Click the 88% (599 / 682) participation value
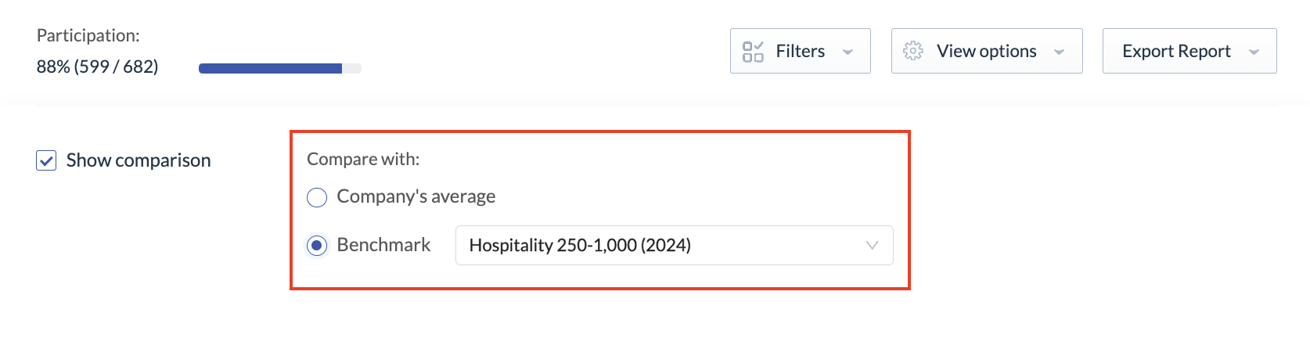The height and width of the screenshot is (349, 1310). click(97, 67)
